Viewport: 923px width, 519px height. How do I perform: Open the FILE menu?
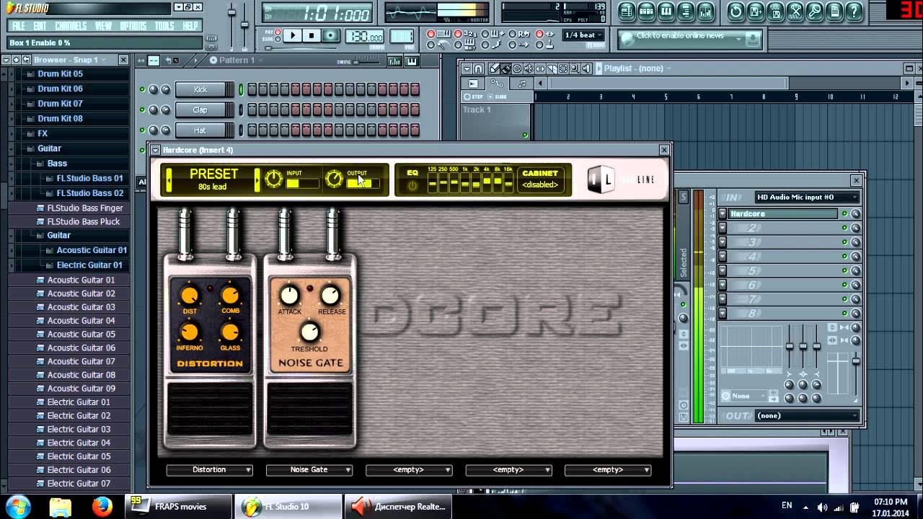(x=19, y=26)
